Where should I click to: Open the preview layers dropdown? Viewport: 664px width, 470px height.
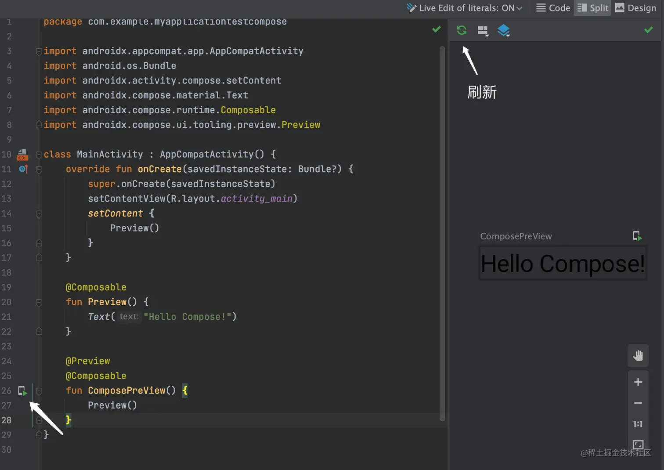click(504, 30)
